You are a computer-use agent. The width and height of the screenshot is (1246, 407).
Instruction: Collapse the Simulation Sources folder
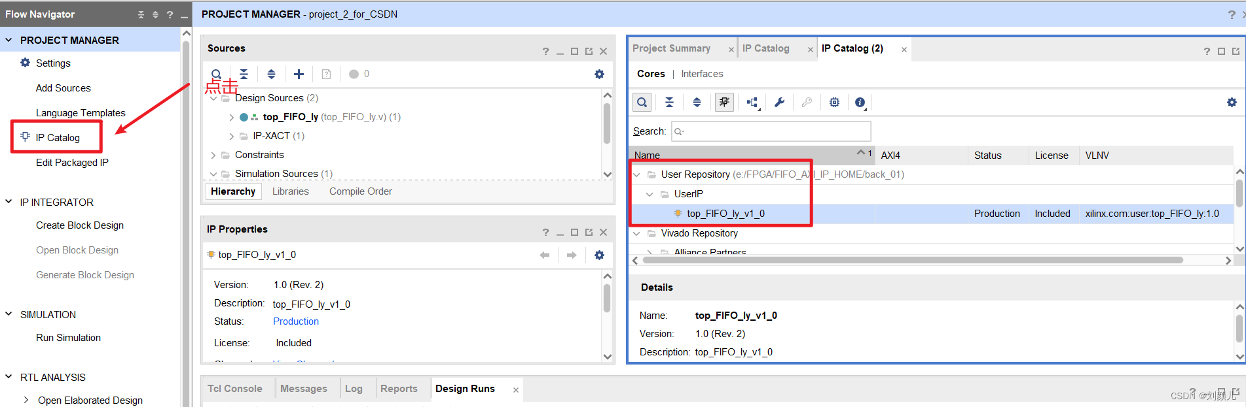(213, 174)
